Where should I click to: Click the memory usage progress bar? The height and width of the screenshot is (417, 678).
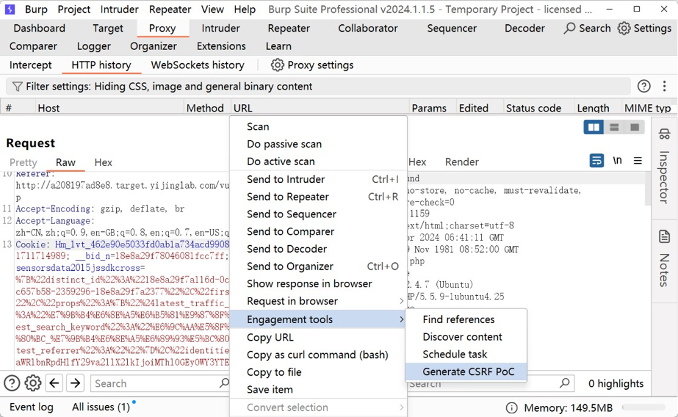click(x=643, y=407)
